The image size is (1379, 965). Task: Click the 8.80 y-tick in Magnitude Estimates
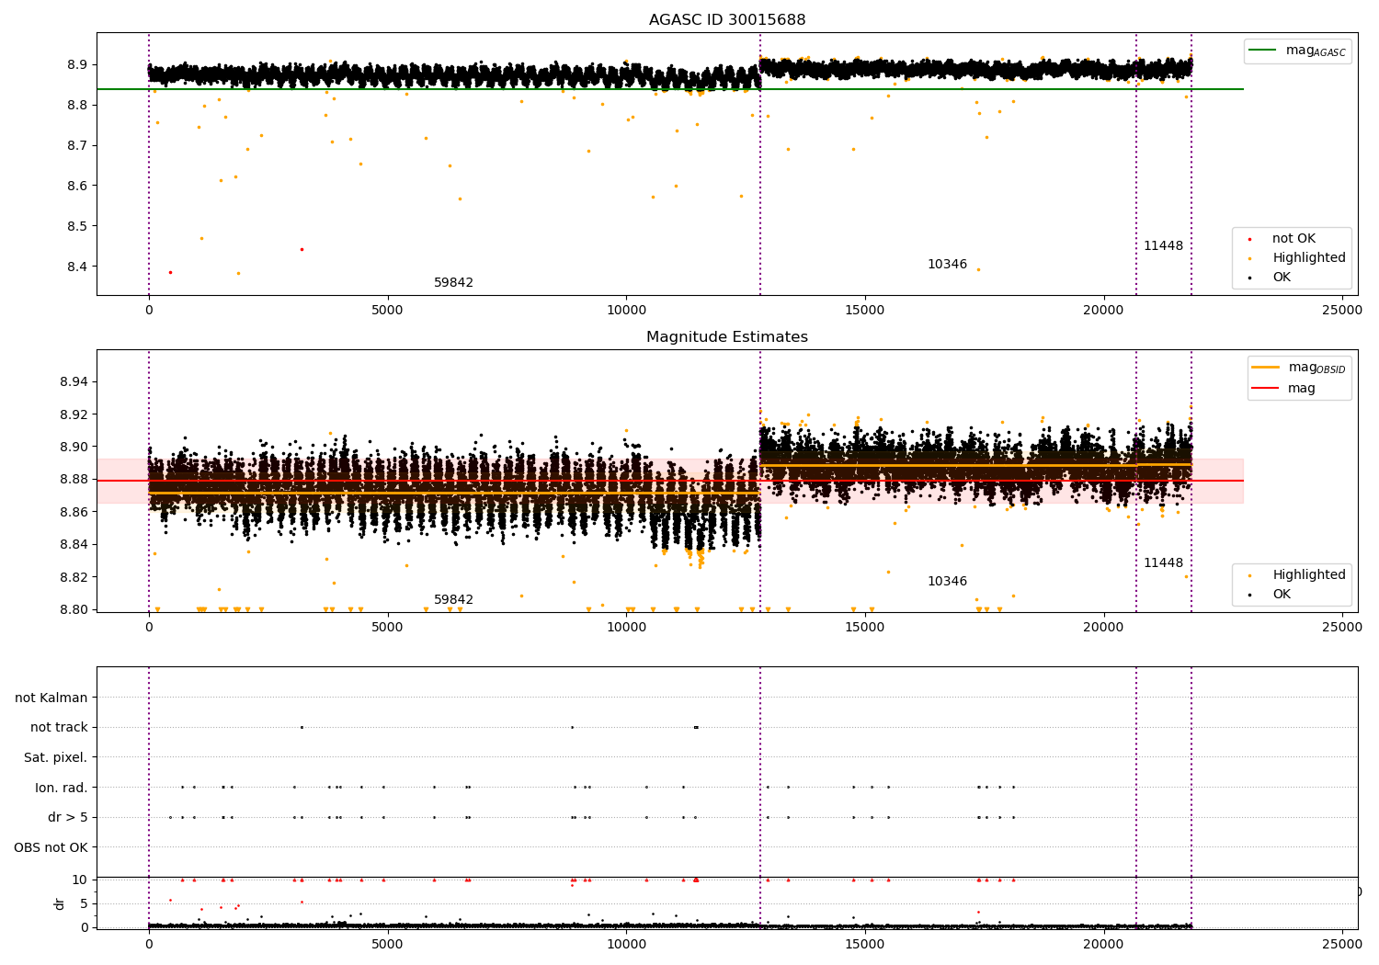tap(74, 610)
